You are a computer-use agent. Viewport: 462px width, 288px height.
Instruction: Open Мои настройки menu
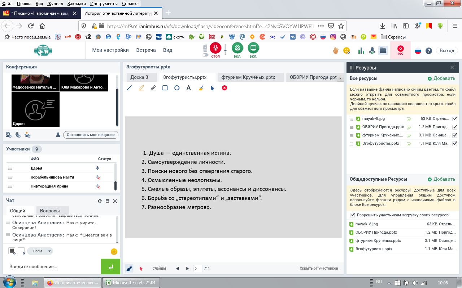click(x=110, y=50)
